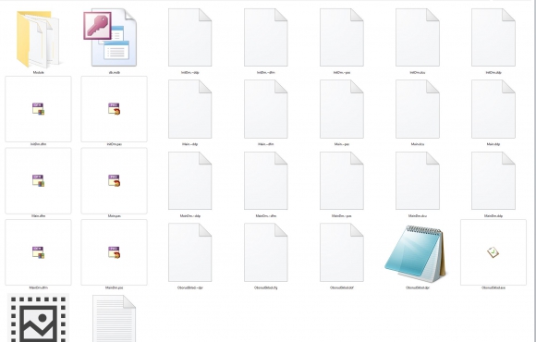Select the image file with picture placeholder
536x342 pixels.
pos(38,318)
